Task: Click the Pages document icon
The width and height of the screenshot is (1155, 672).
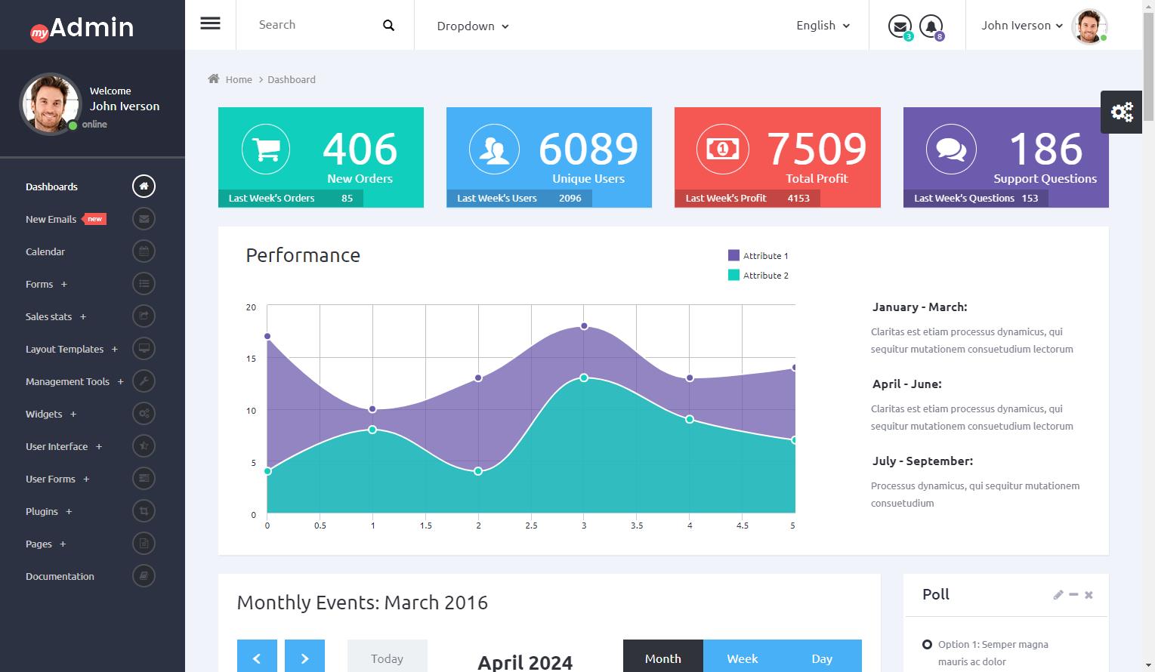Action: (x=144, y=543)
